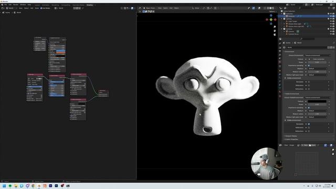336x189 pixels.
Task: Expand the Custom Properties panel
Action: pos(291,139)
